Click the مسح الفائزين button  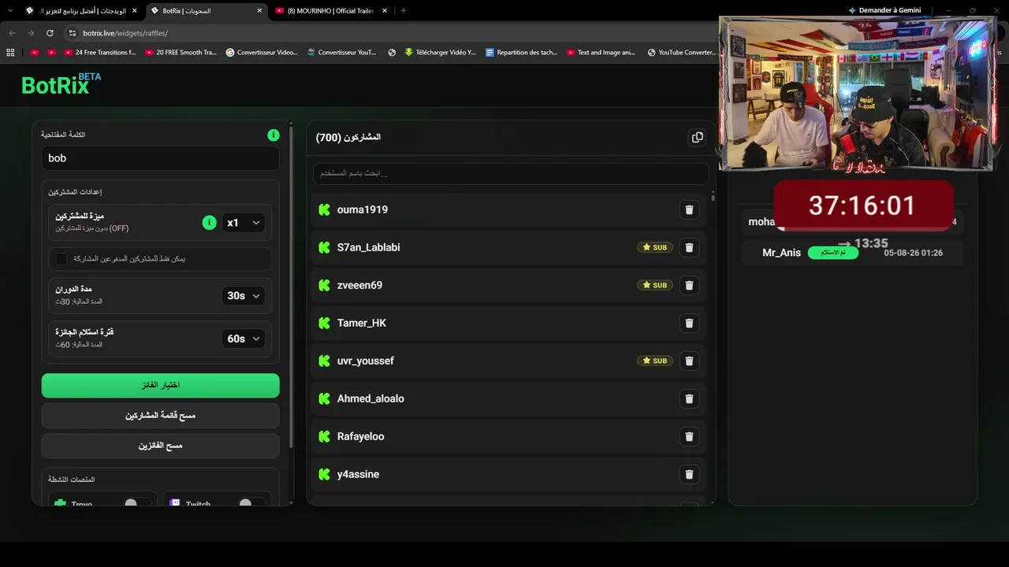coord(160,446)
